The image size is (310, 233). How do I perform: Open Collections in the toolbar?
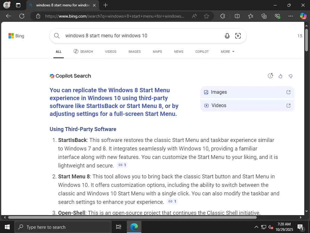pos(264,16)
